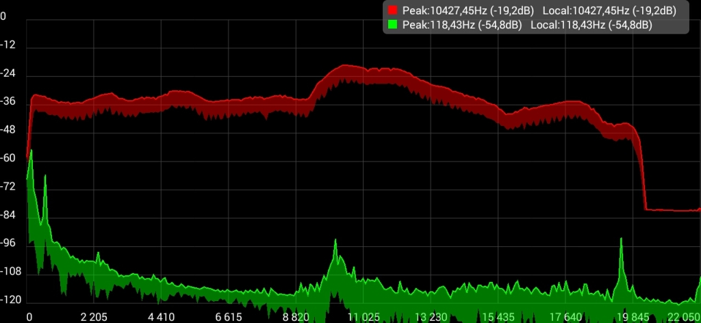Click the 15 435 frequency axis label

pos(498,318)
